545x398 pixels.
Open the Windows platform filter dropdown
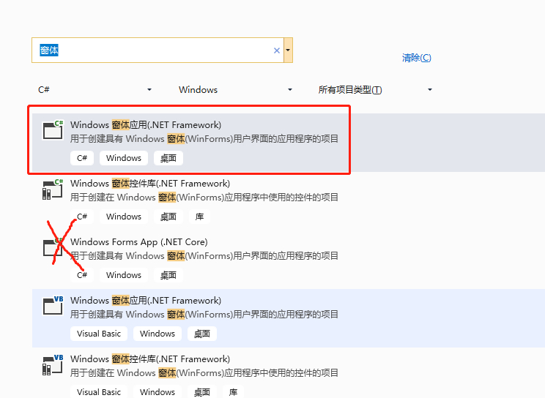pyautogui.click(x=235, y=89)
